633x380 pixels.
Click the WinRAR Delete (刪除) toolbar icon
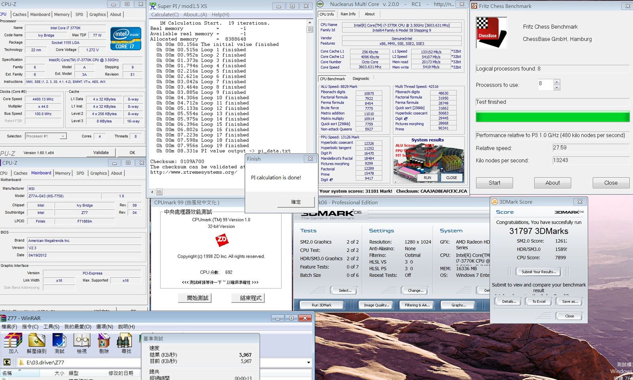click(104, 343)
